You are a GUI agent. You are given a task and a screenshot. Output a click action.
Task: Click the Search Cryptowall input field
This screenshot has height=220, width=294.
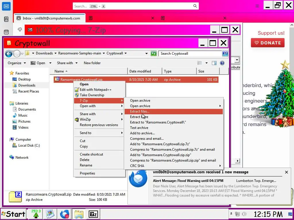190,54
